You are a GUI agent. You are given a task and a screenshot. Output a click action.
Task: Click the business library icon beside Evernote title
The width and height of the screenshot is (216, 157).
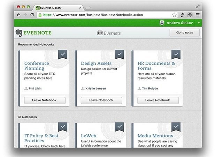(x=100, y=33)
